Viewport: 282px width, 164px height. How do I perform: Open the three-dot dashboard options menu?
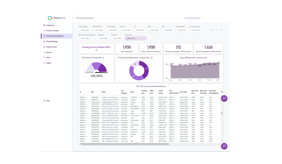(221, 30)
